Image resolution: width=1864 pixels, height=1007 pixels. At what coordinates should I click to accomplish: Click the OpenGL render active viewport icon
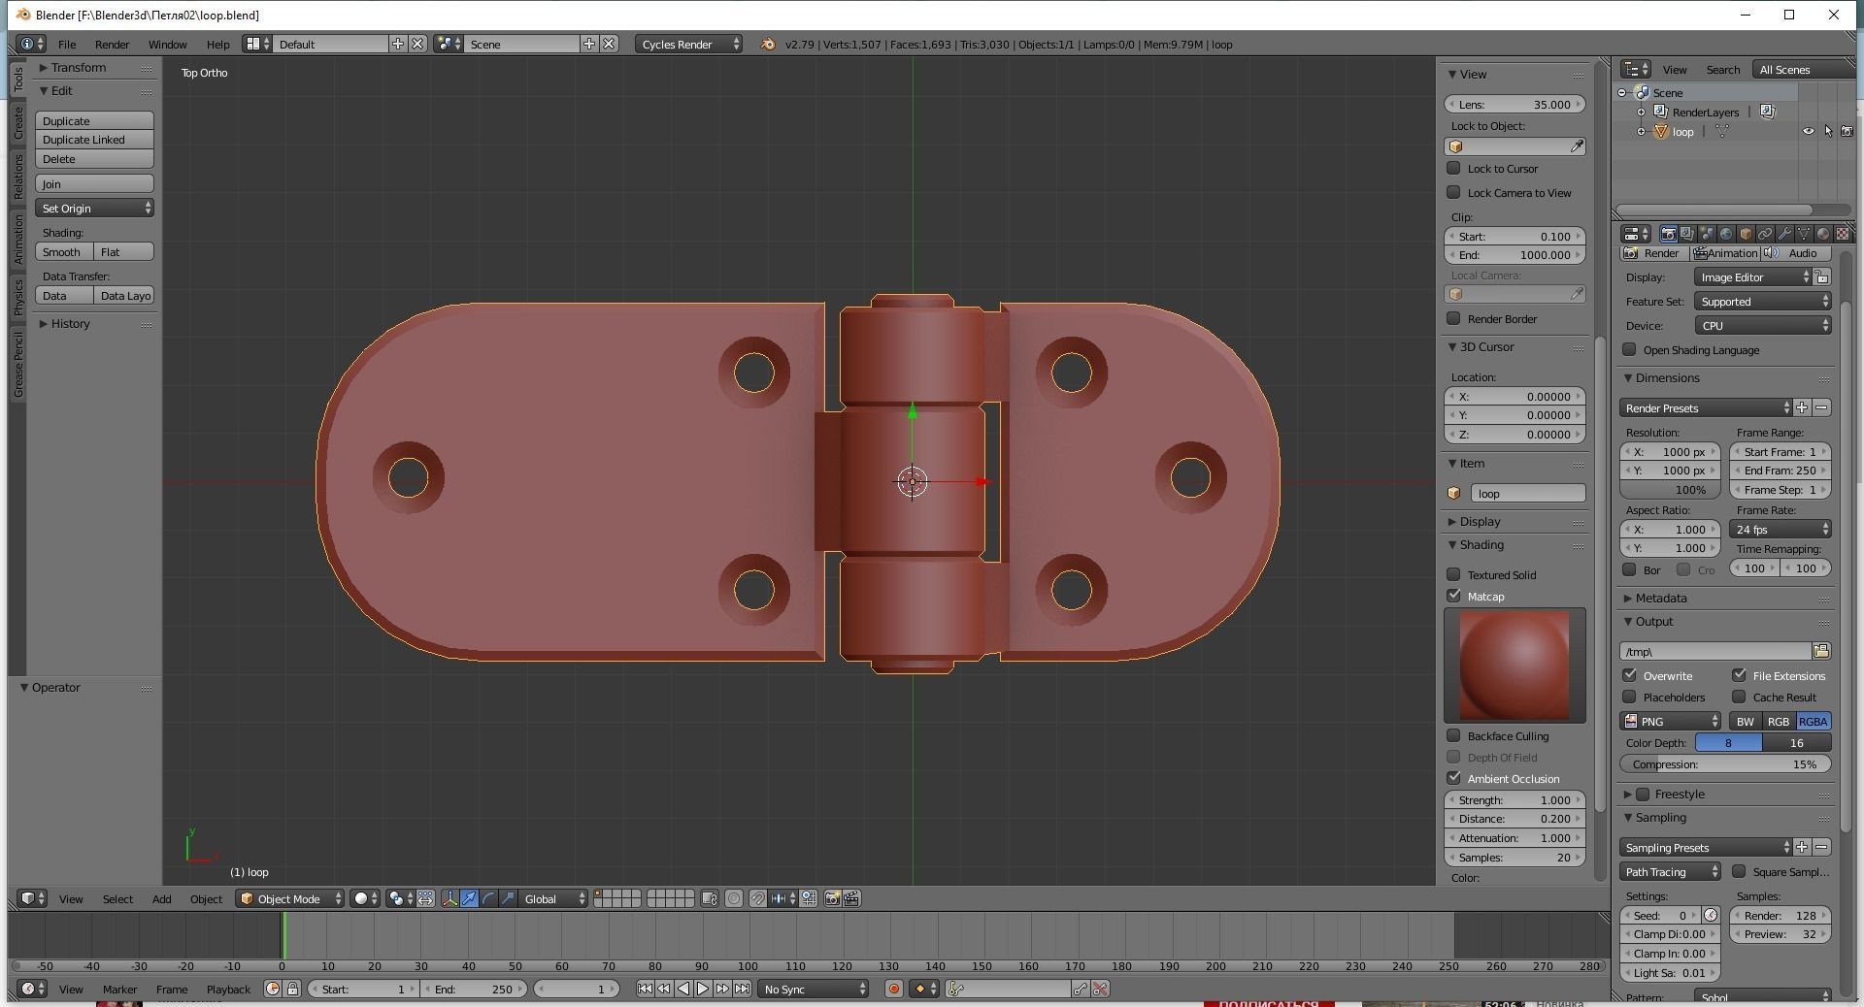pos(832,898)
